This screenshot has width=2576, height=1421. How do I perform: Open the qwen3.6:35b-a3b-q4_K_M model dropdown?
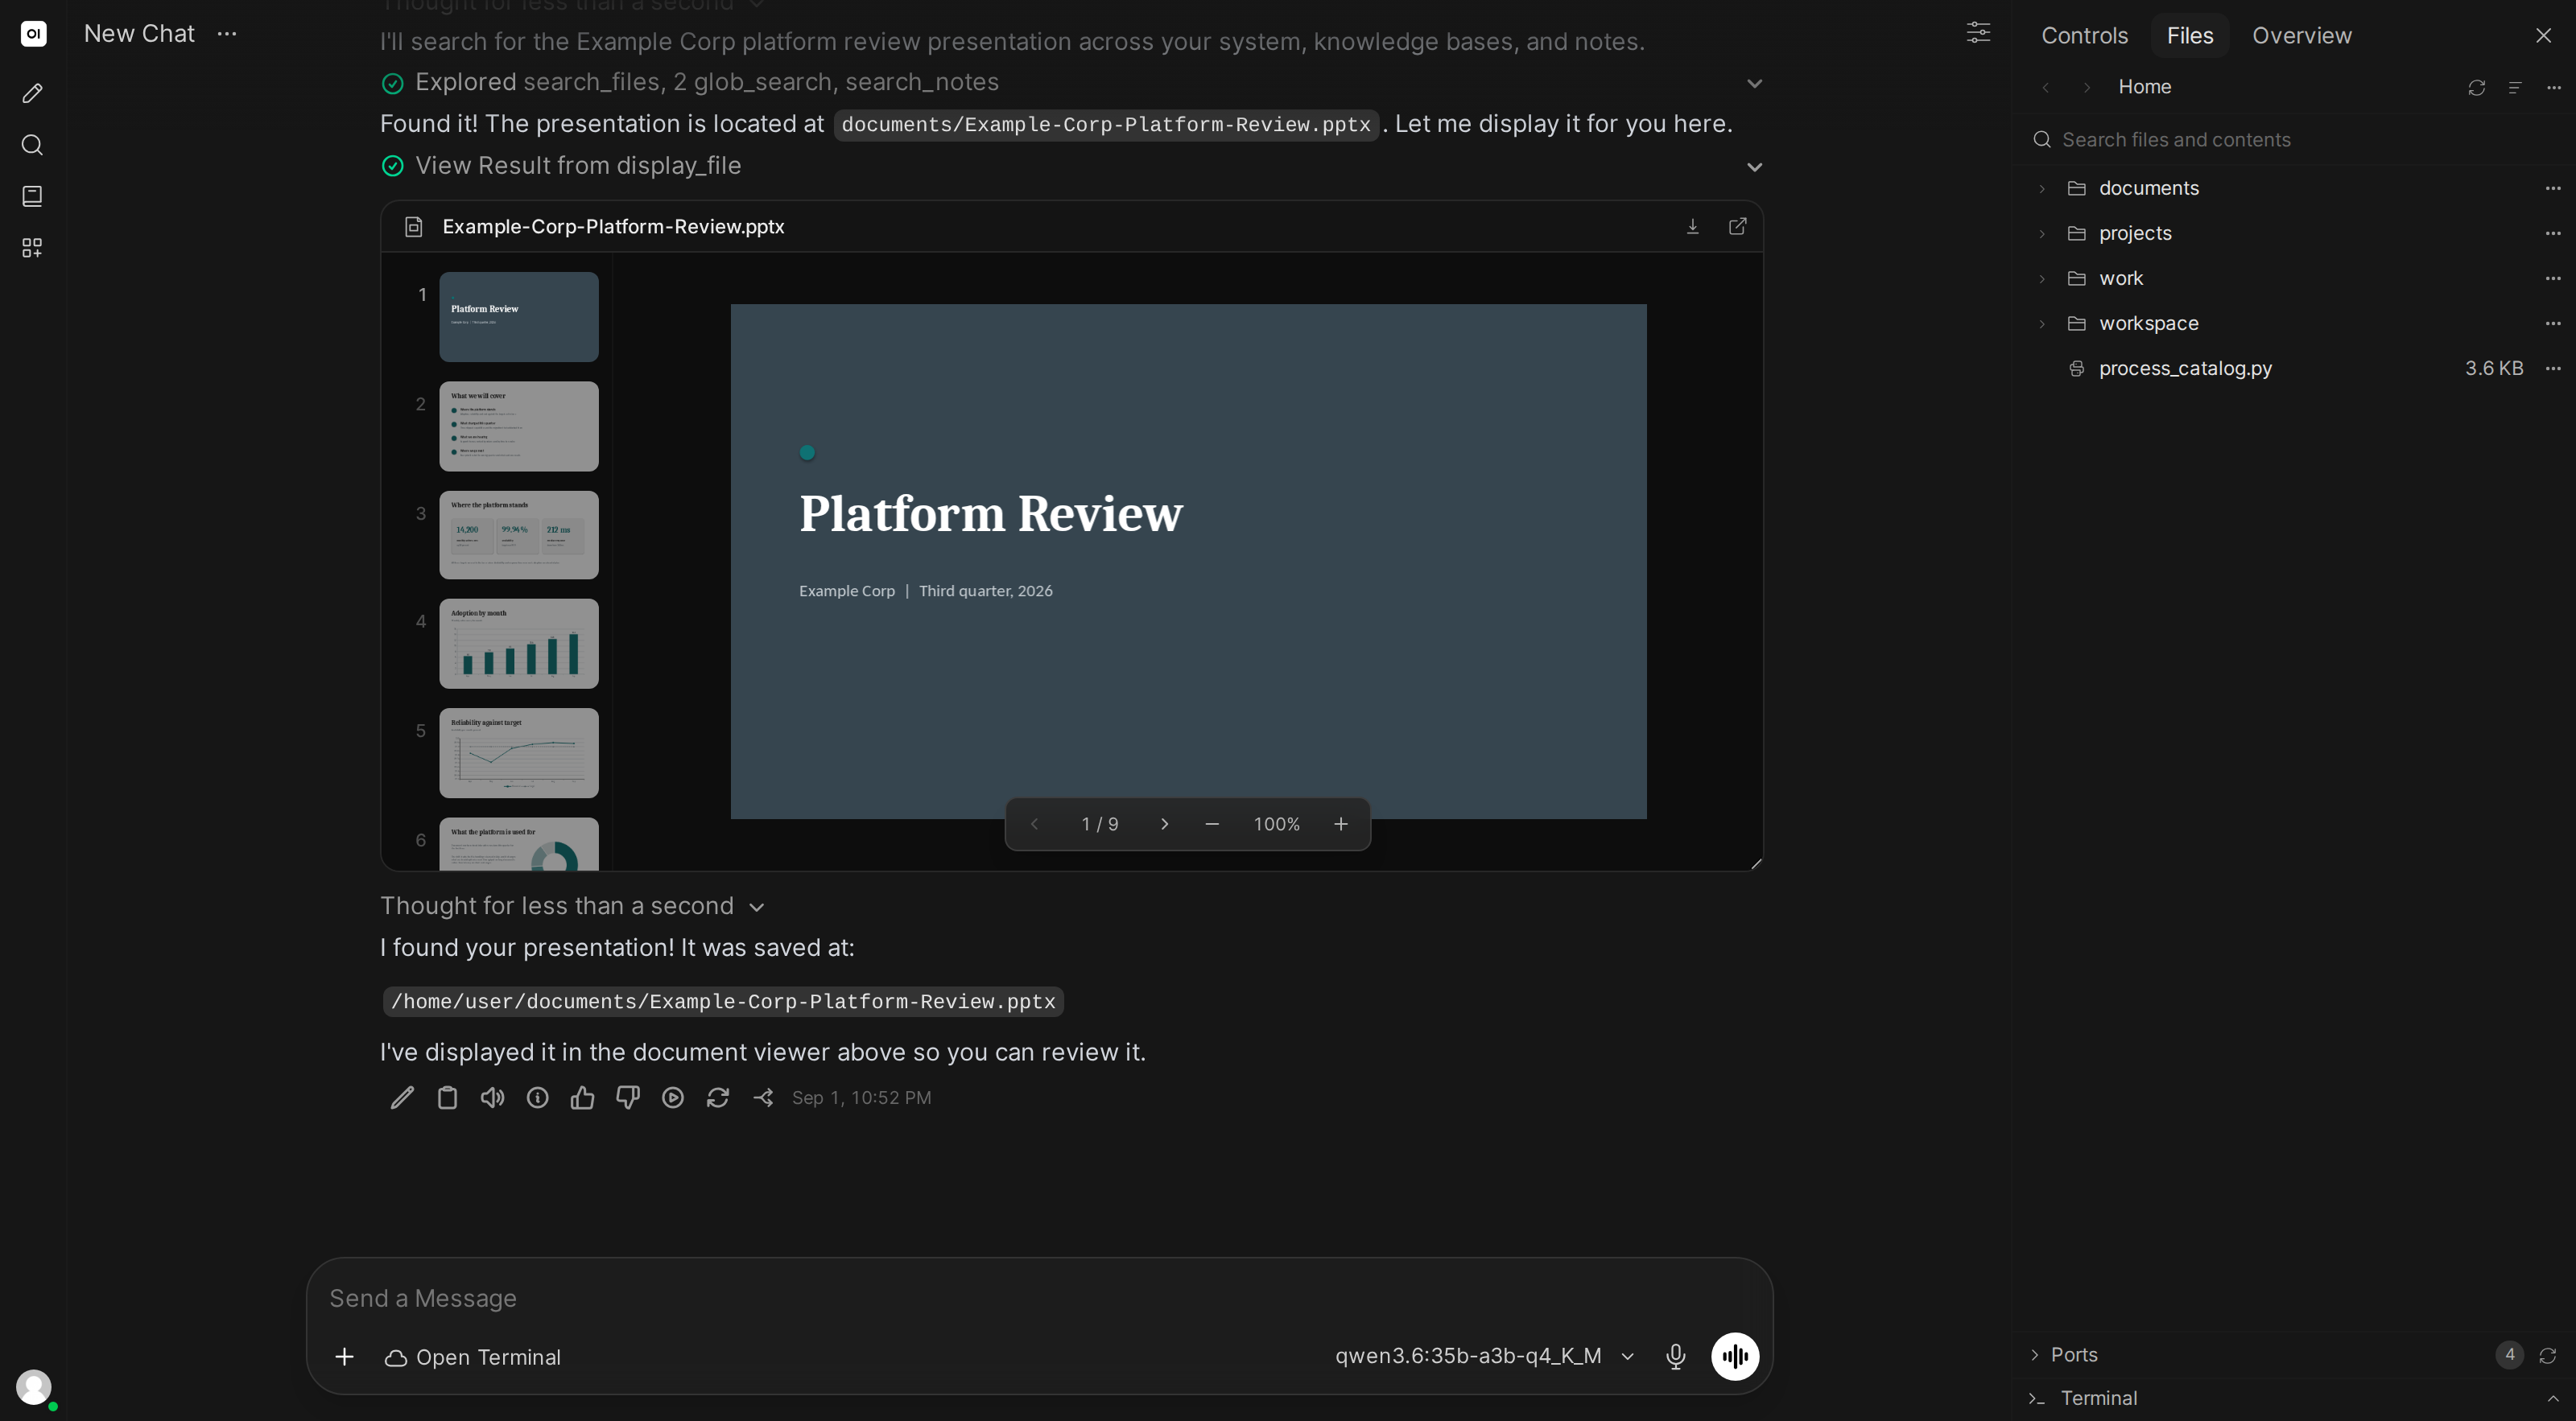point(1485,1356)
